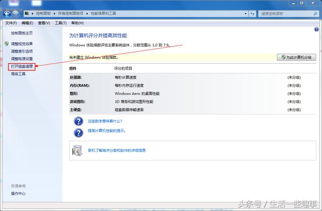Click heading 为计算机评分并提高其性能
322x211 pixels.
pos(98,36)
